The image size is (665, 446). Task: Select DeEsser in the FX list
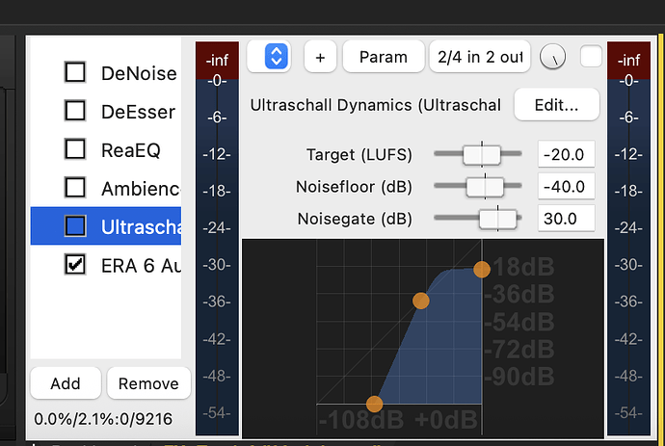click(x=138, y=113)
